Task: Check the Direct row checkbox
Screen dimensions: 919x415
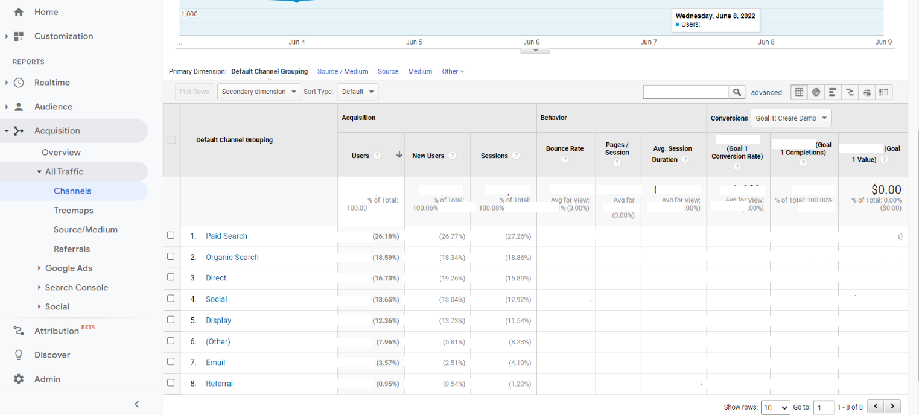Action: [x=171, y=277]
